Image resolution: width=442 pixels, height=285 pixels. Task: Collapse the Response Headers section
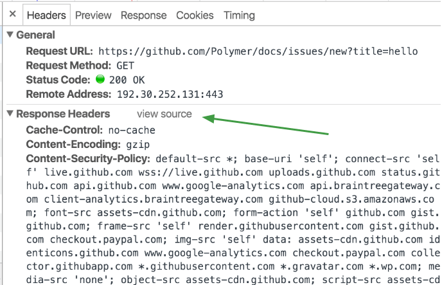click(10, 115)
